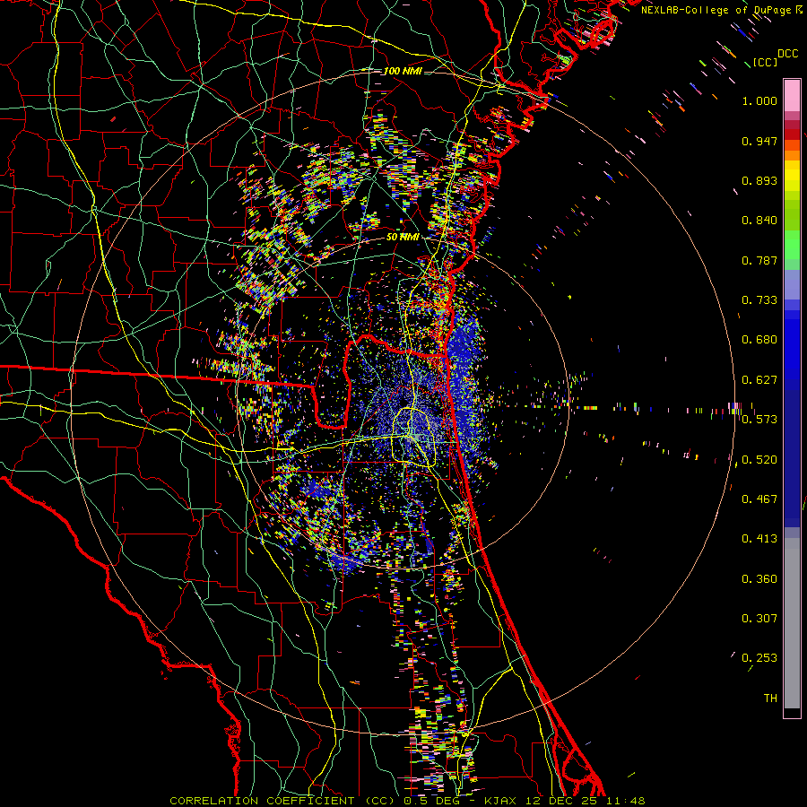Select the 0.893 color scale value

coord(759,180)
